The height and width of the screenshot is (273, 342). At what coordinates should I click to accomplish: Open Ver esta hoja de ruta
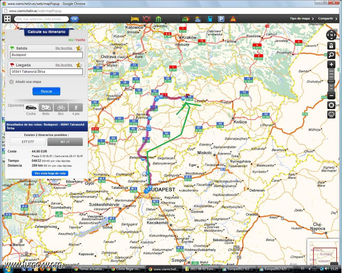[50, 173]
